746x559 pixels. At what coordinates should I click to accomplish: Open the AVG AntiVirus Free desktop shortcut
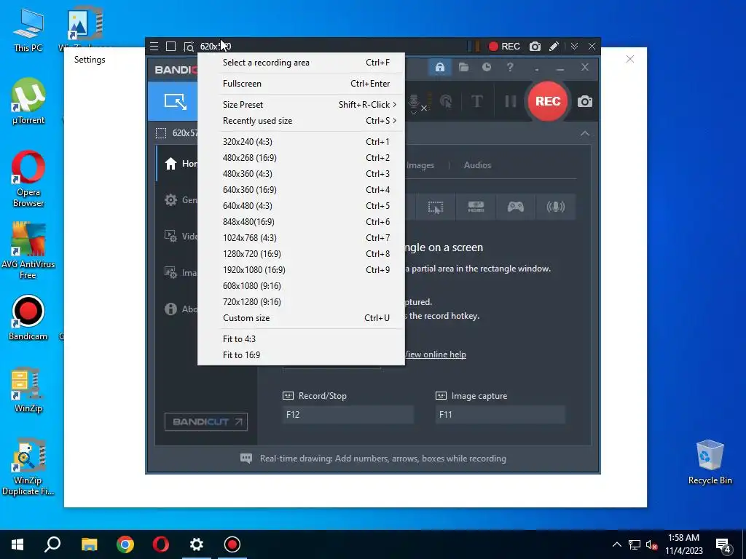(28, 250)
